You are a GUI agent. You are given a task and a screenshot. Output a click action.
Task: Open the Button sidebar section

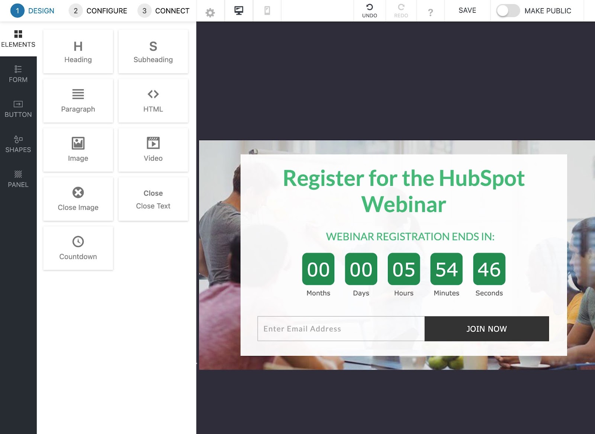click(18, 109)
